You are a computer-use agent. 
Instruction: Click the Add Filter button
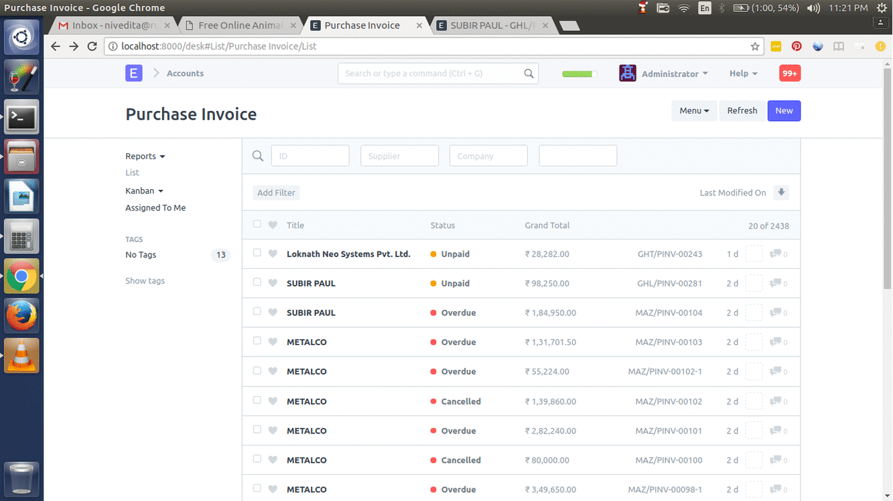(x=276, y=193)
